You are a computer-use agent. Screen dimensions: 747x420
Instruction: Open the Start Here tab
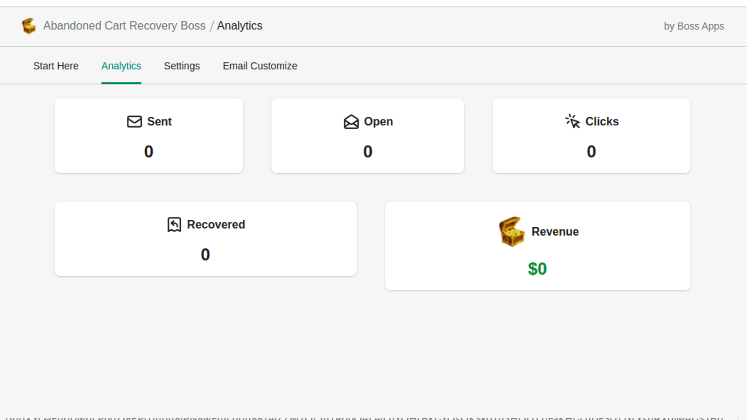pos(56,66)
